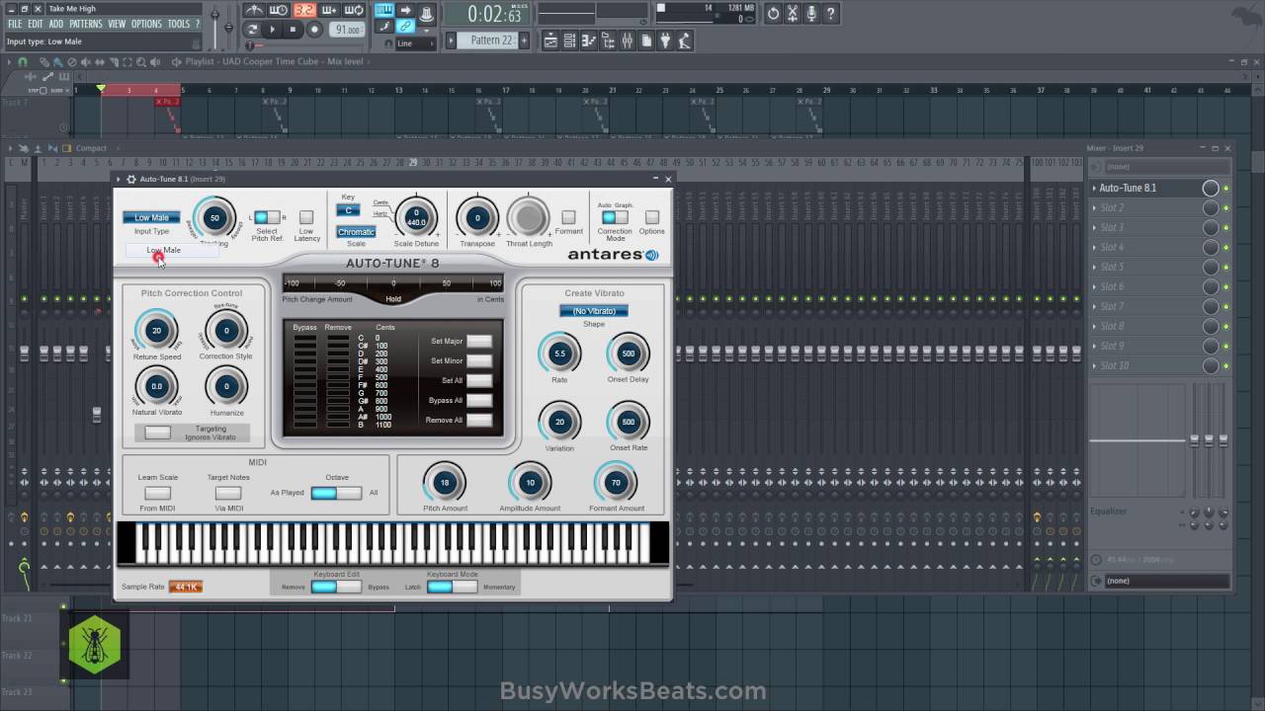
Task: Open the Step Sequencer (channel rack) icon
Action: pos(570,41)
